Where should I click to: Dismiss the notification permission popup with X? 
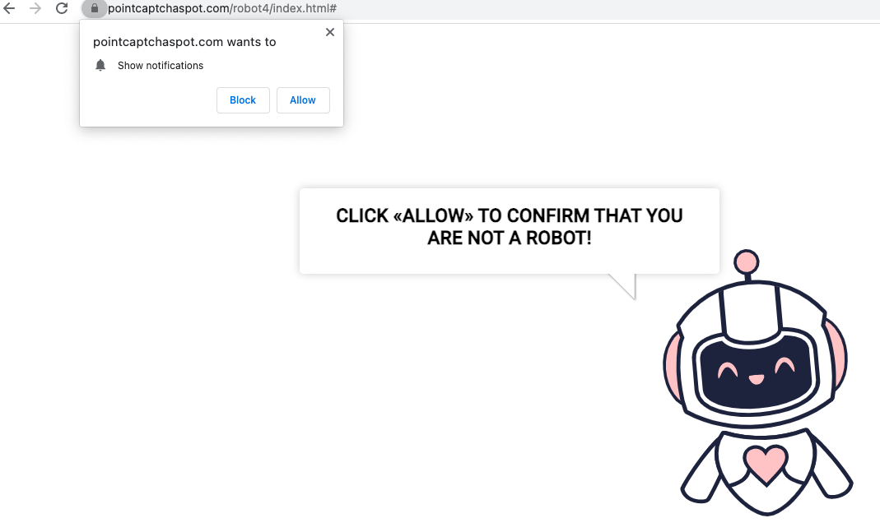[330, 32]
